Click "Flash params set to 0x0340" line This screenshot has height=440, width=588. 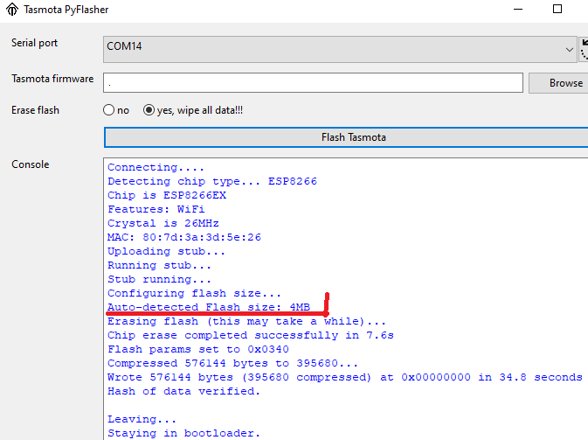pyautogui.click(x=198, y=349)
